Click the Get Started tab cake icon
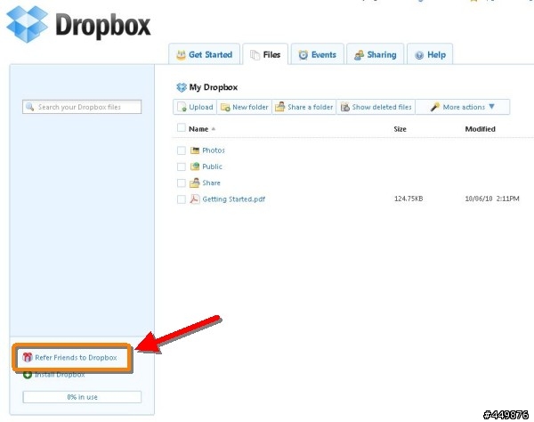This screenshot has height=422, width=534. (x=181, y=55)
